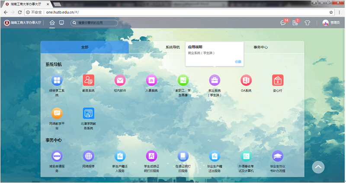
Task: Click the 不安全 site info indicator
Action: click(34, 12)
